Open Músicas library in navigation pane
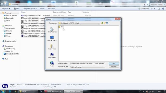This screenshot has height=93, width=166. pos(8,33)
